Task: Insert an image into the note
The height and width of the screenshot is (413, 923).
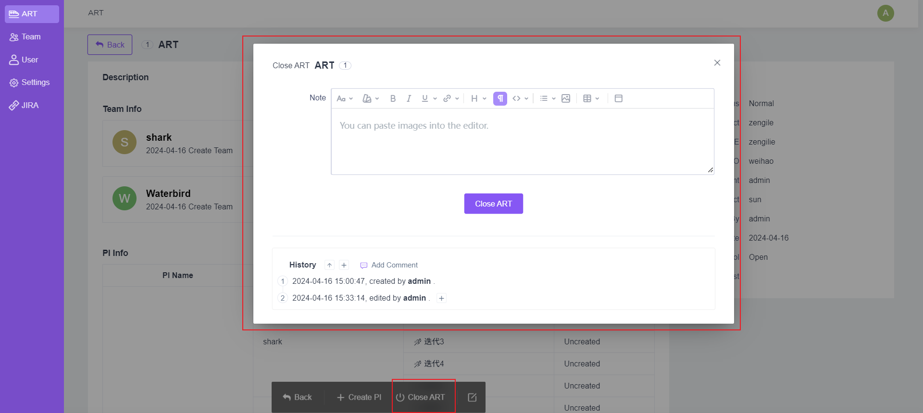Action: tap(566, 98)
